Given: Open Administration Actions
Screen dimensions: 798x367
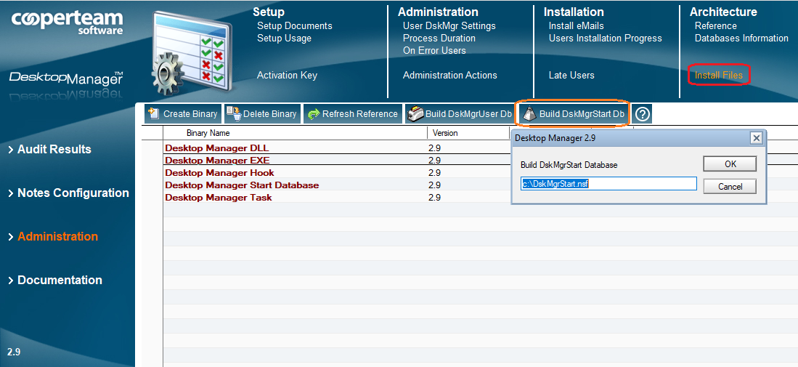Looking at the screenshot, I should click(450, 76).
